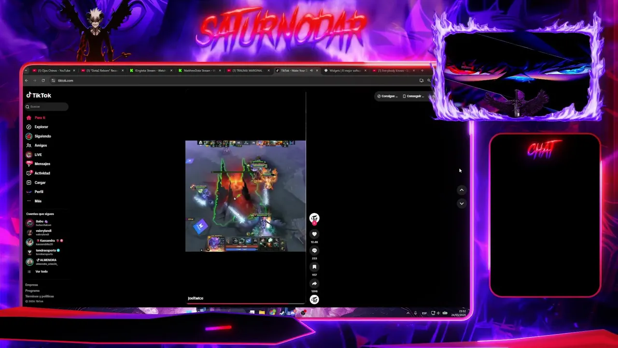The height and width of the screenshot is (348, 618).
Task: Reload the tiktok.com page
Action: (43, 80)
